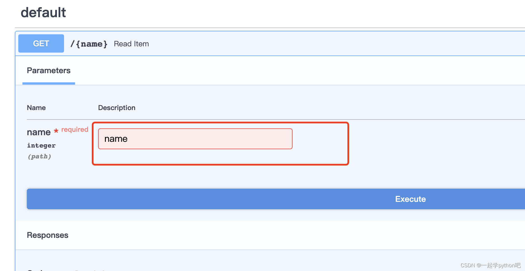
Task: Click the (path) parameter location label
Action: click(39, 156)
